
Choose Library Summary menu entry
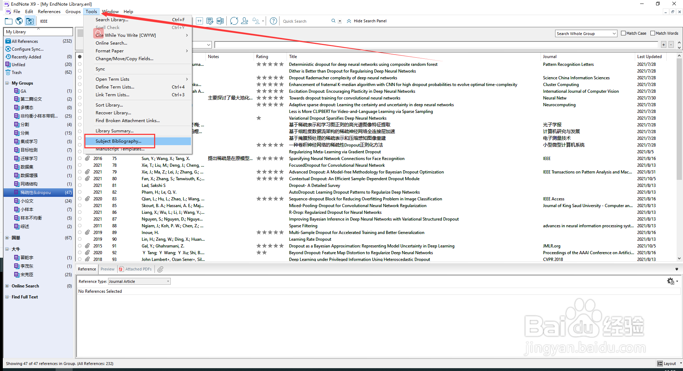[x=138, y=131]
